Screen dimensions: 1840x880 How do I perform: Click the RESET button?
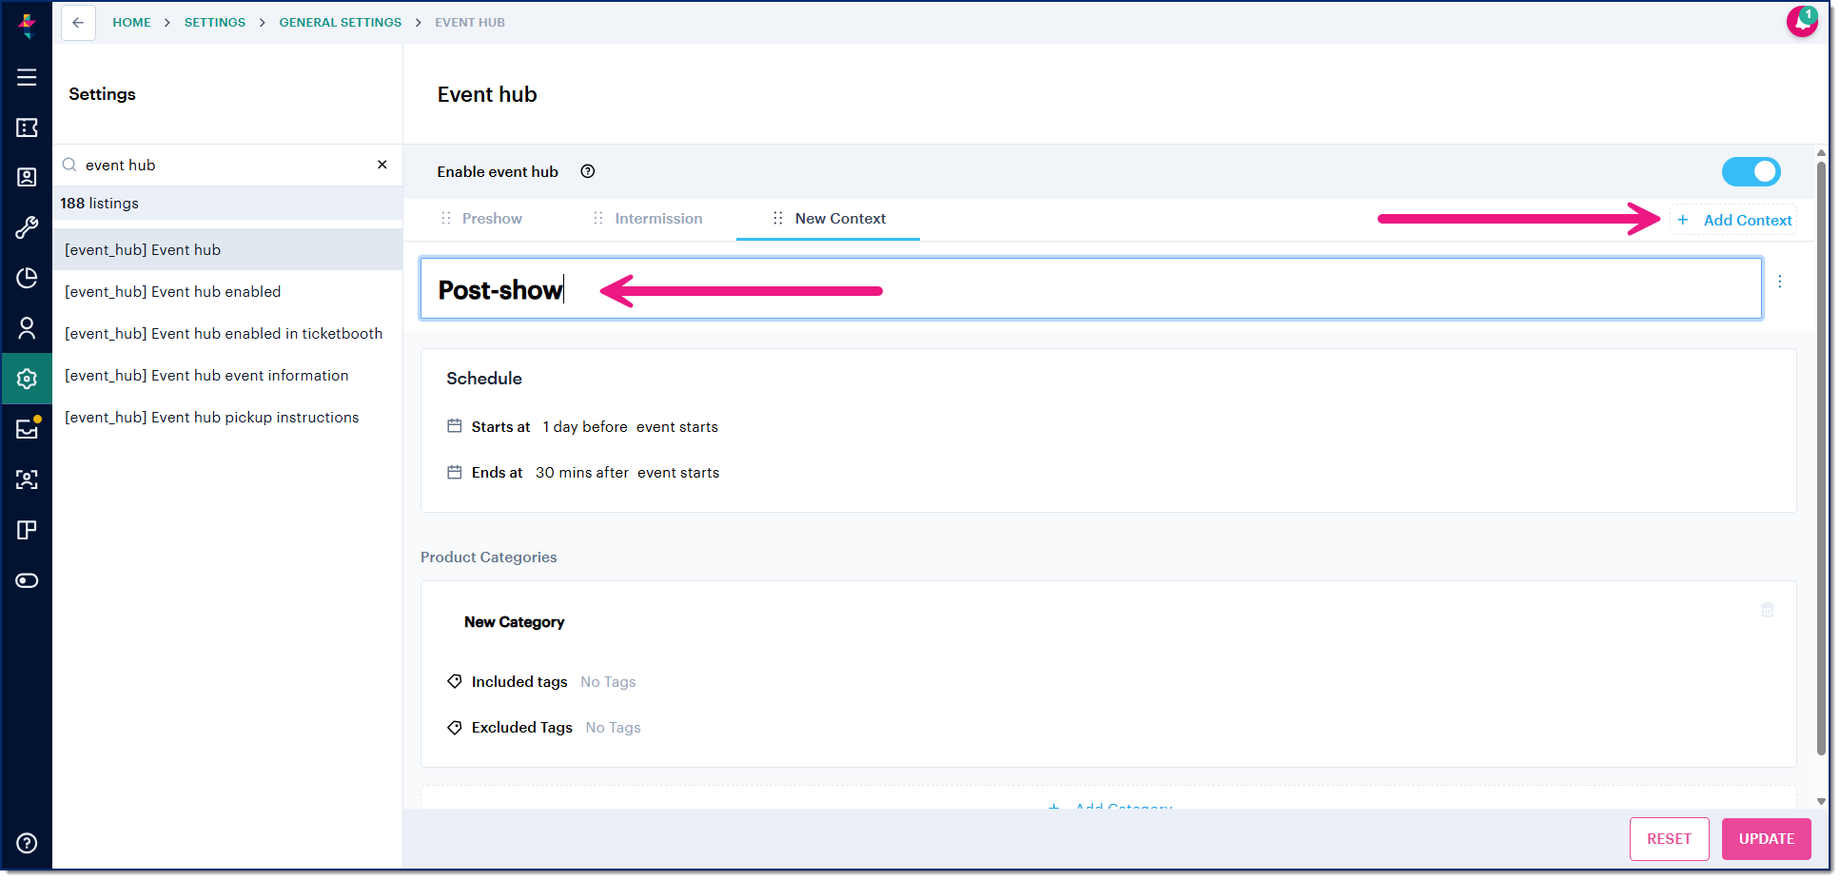1669,838
